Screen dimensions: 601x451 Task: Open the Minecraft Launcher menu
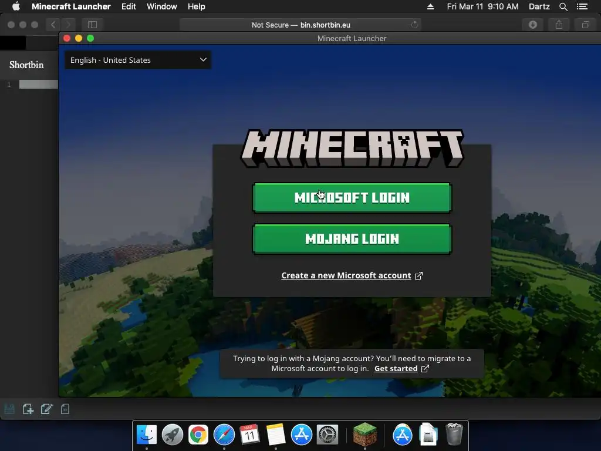[x=71, y=6]
